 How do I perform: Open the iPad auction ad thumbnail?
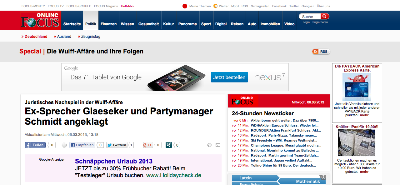click(357, 142)
